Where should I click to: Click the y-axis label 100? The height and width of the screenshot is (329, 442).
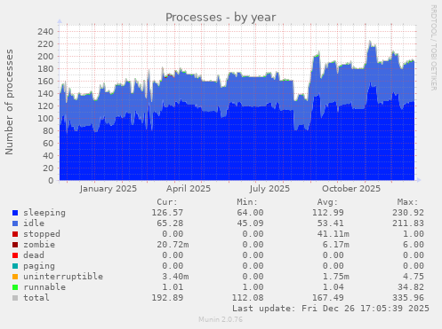click(x=45, y=119)
